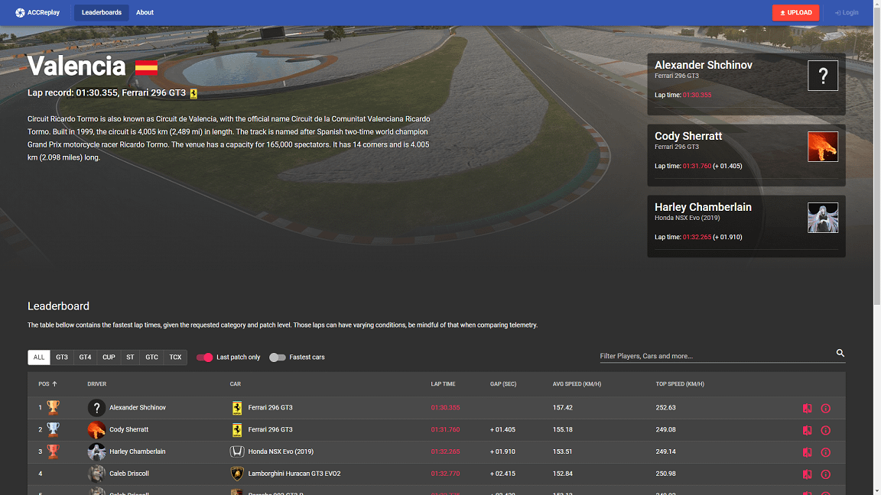Disable the Last patch only toggle
881x495 pixels.
(204, 357)
